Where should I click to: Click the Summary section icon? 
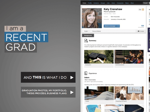tap(86, 41)
